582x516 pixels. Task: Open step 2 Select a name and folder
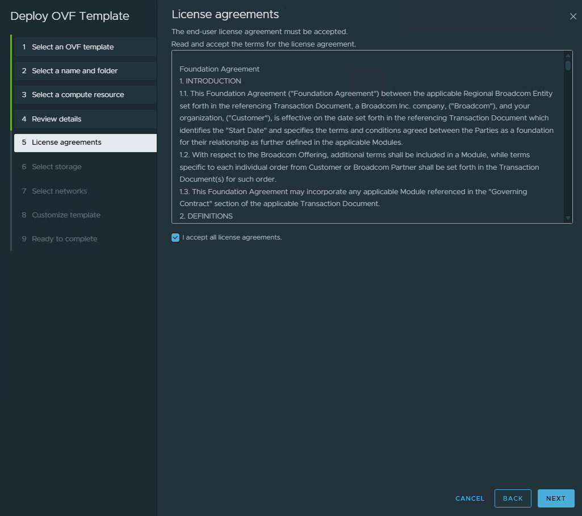point(74,71)
